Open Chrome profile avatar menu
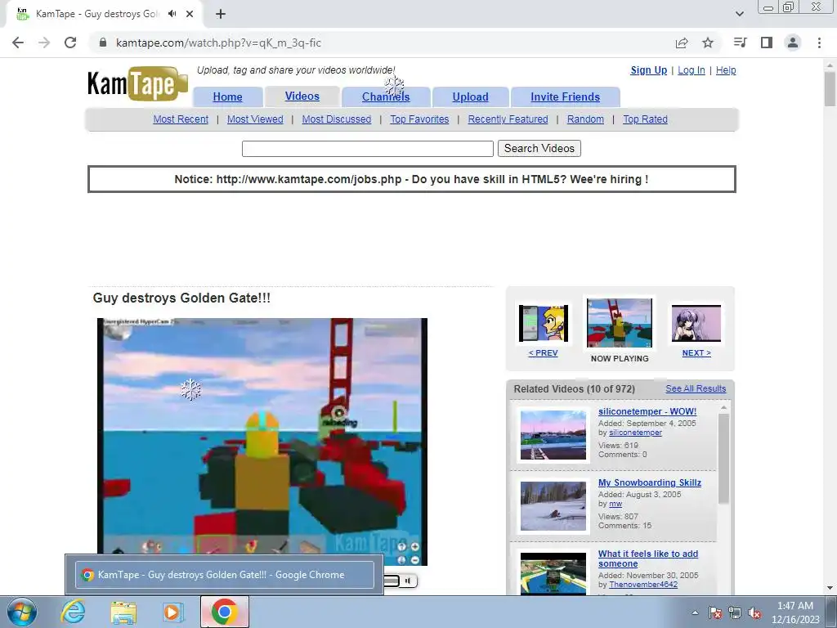 [793, 43]
